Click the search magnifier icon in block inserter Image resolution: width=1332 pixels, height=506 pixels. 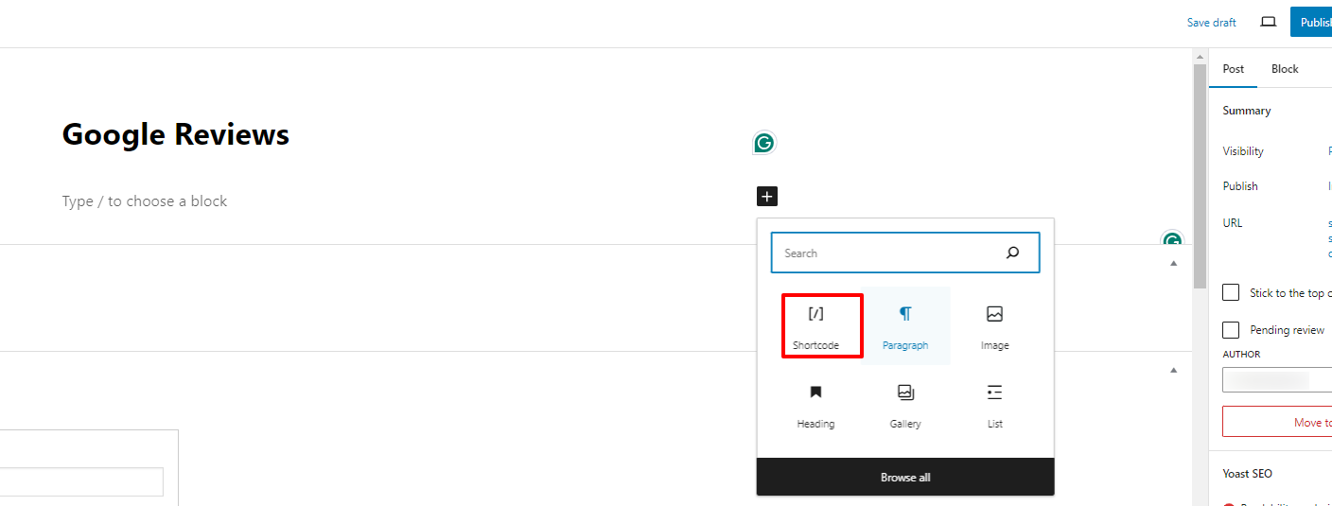(1012, 253)
